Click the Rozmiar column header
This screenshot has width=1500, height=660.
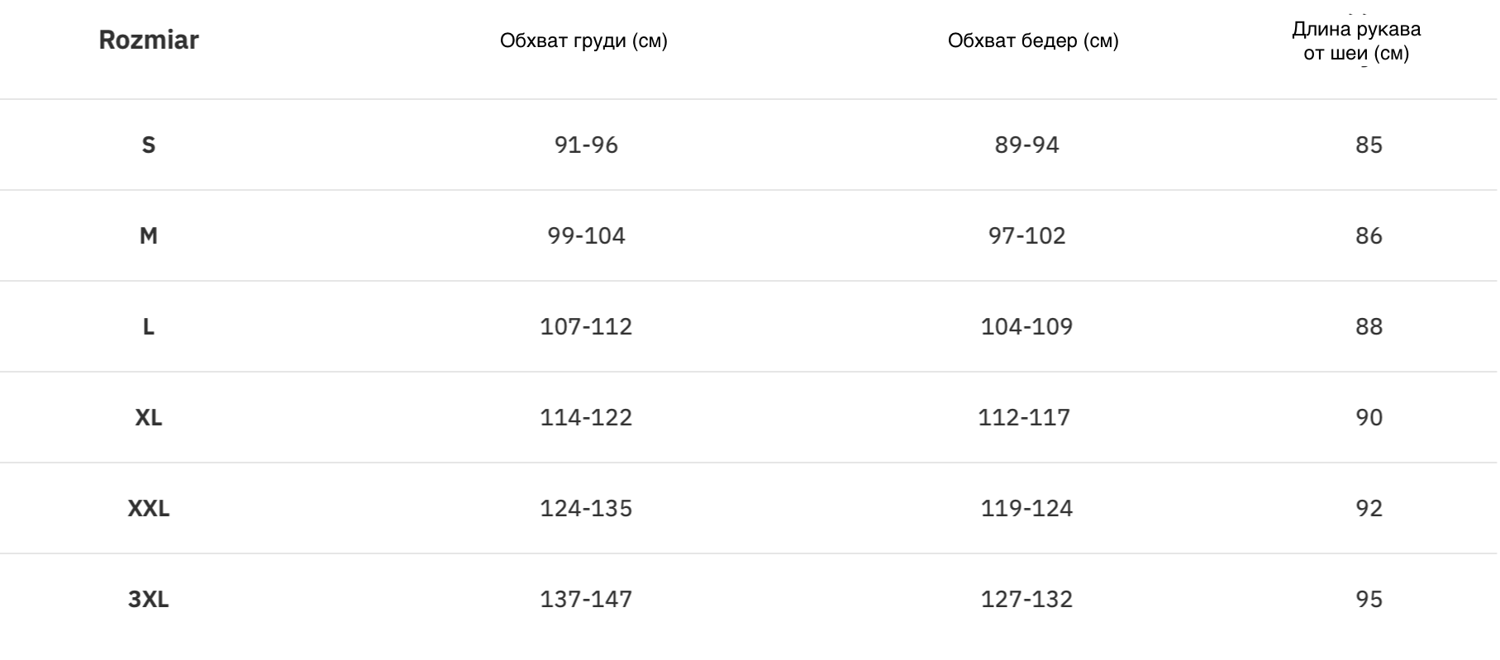click(149, 40)
